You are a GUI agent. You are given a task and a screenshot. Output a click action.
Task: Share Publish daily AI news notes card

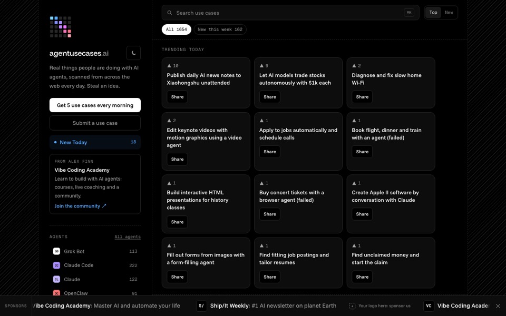click(177, 97)
